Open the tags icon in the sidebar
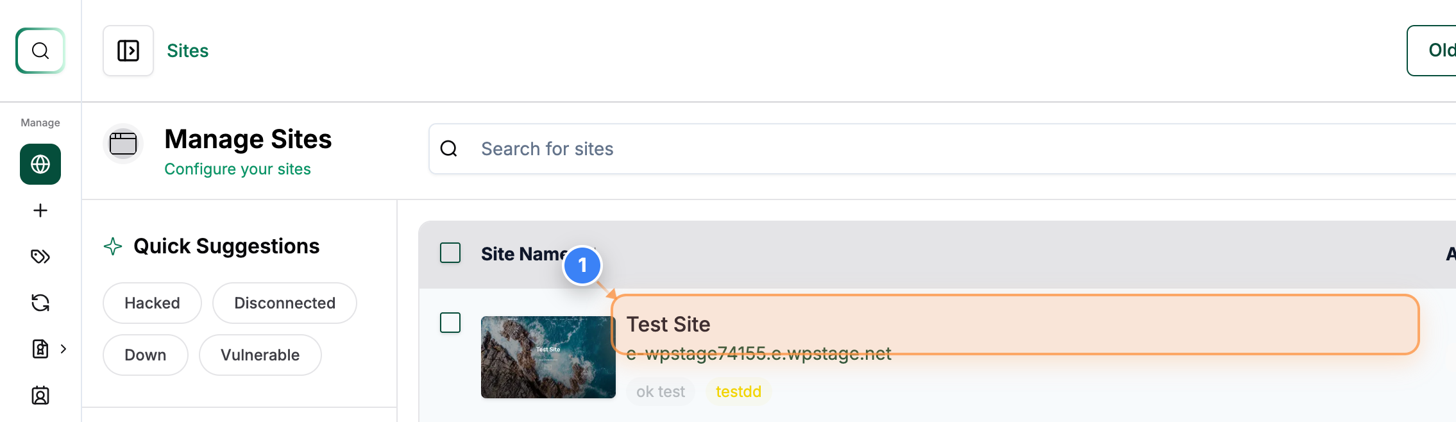The width and height of the screenshot is (1456, 422). coord(40,257)
